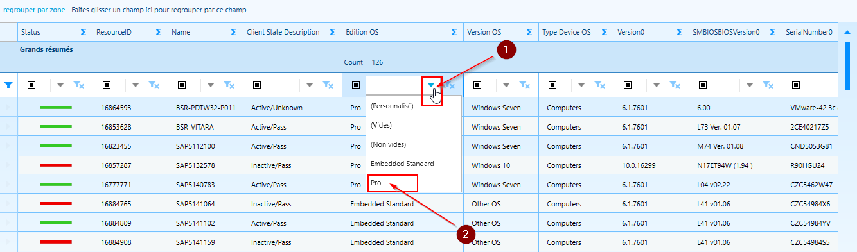
Task: Clear the ResourceID column filter
Action: click(x=155, y=85)
